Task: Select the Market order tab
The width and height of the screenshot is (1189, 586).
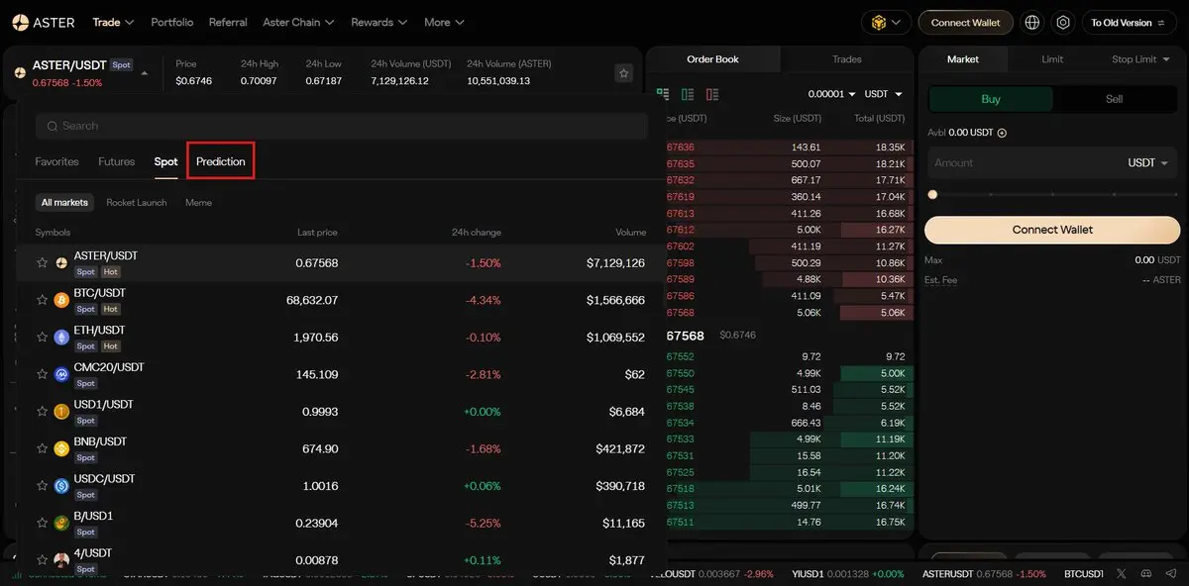Action: tap(963, 59)
